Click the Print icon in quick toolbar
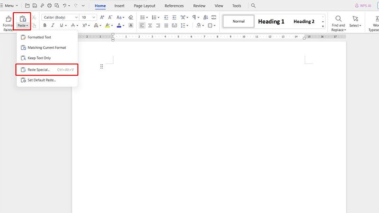Screen dimensions: 379x213 pyautogui.click(x=50, y=6)
